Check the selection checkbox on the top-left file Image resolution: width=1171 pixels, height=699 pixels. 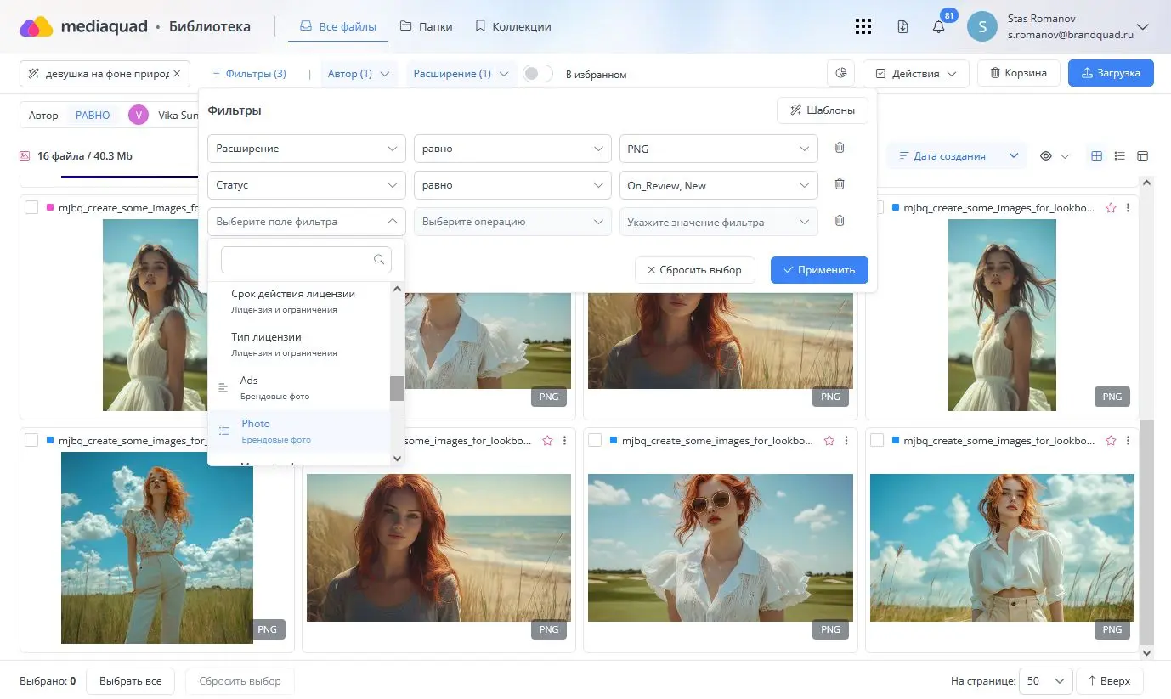click(x=31, y=207)
